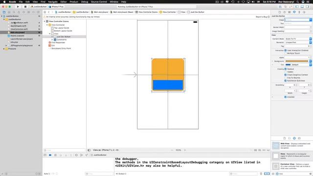Screen dimensions: 313x176
Task: Open the Issue navigator warning icon
Action: tap(19, 12)
